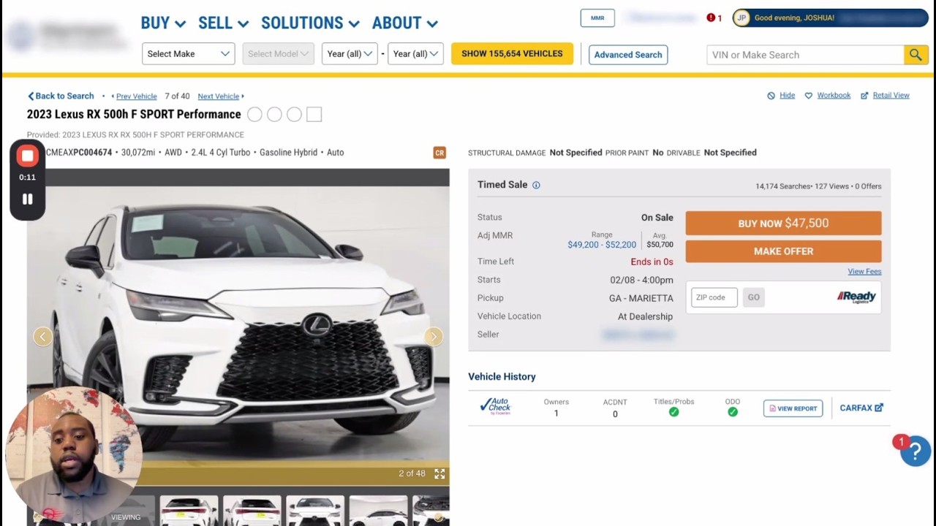Screen dimensions: 936x526
Task: Open the Timed Sale info icon
Action: click(536, 186)
